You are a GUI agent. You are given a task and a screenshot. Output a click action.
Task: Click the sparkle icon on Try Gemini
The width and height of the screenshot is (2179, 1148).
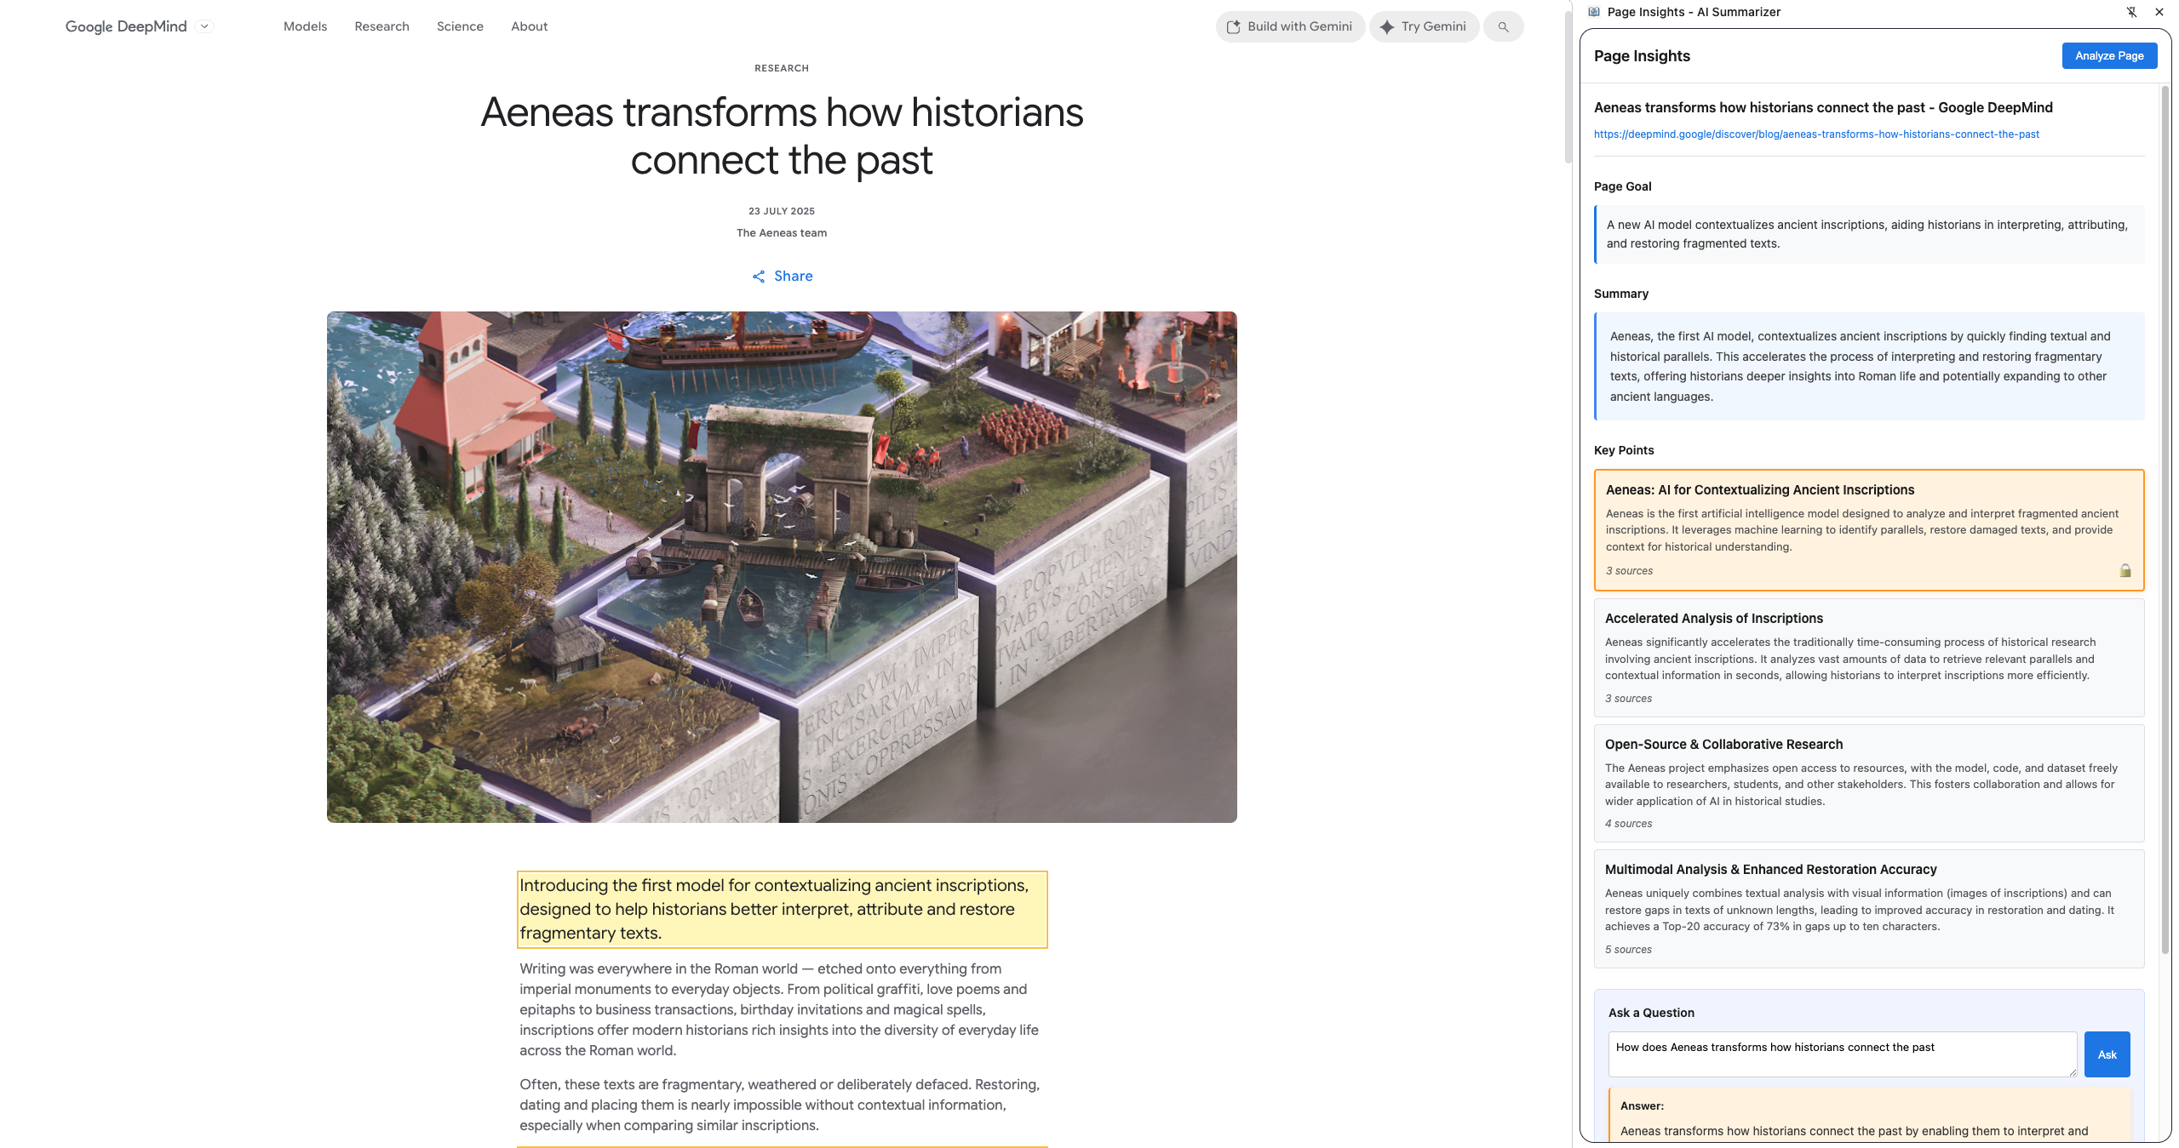[x=1387, y=27]
